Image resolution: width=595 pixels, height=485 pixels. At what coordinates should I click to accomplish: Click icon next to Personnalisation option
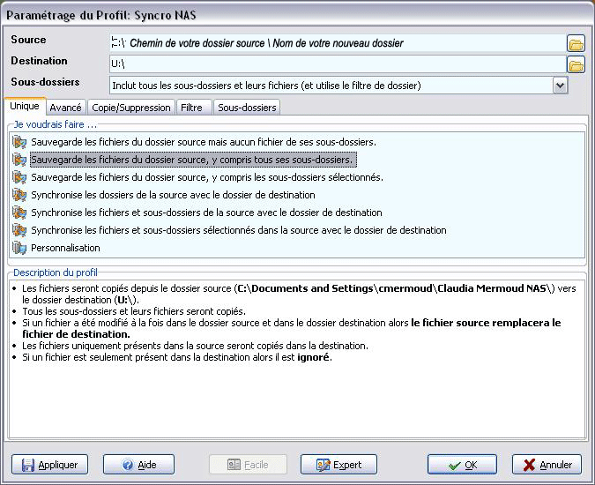(x=20, y=248)
